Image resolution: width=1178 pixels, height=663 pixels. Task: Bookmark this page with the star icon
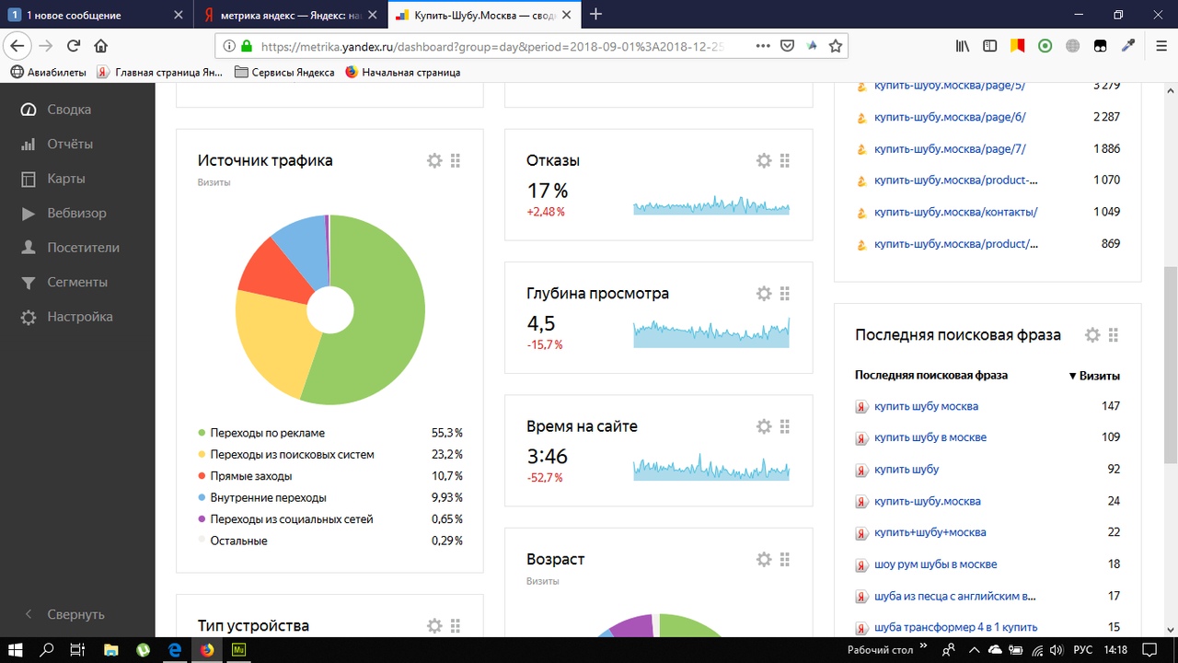tap(836, 46)
